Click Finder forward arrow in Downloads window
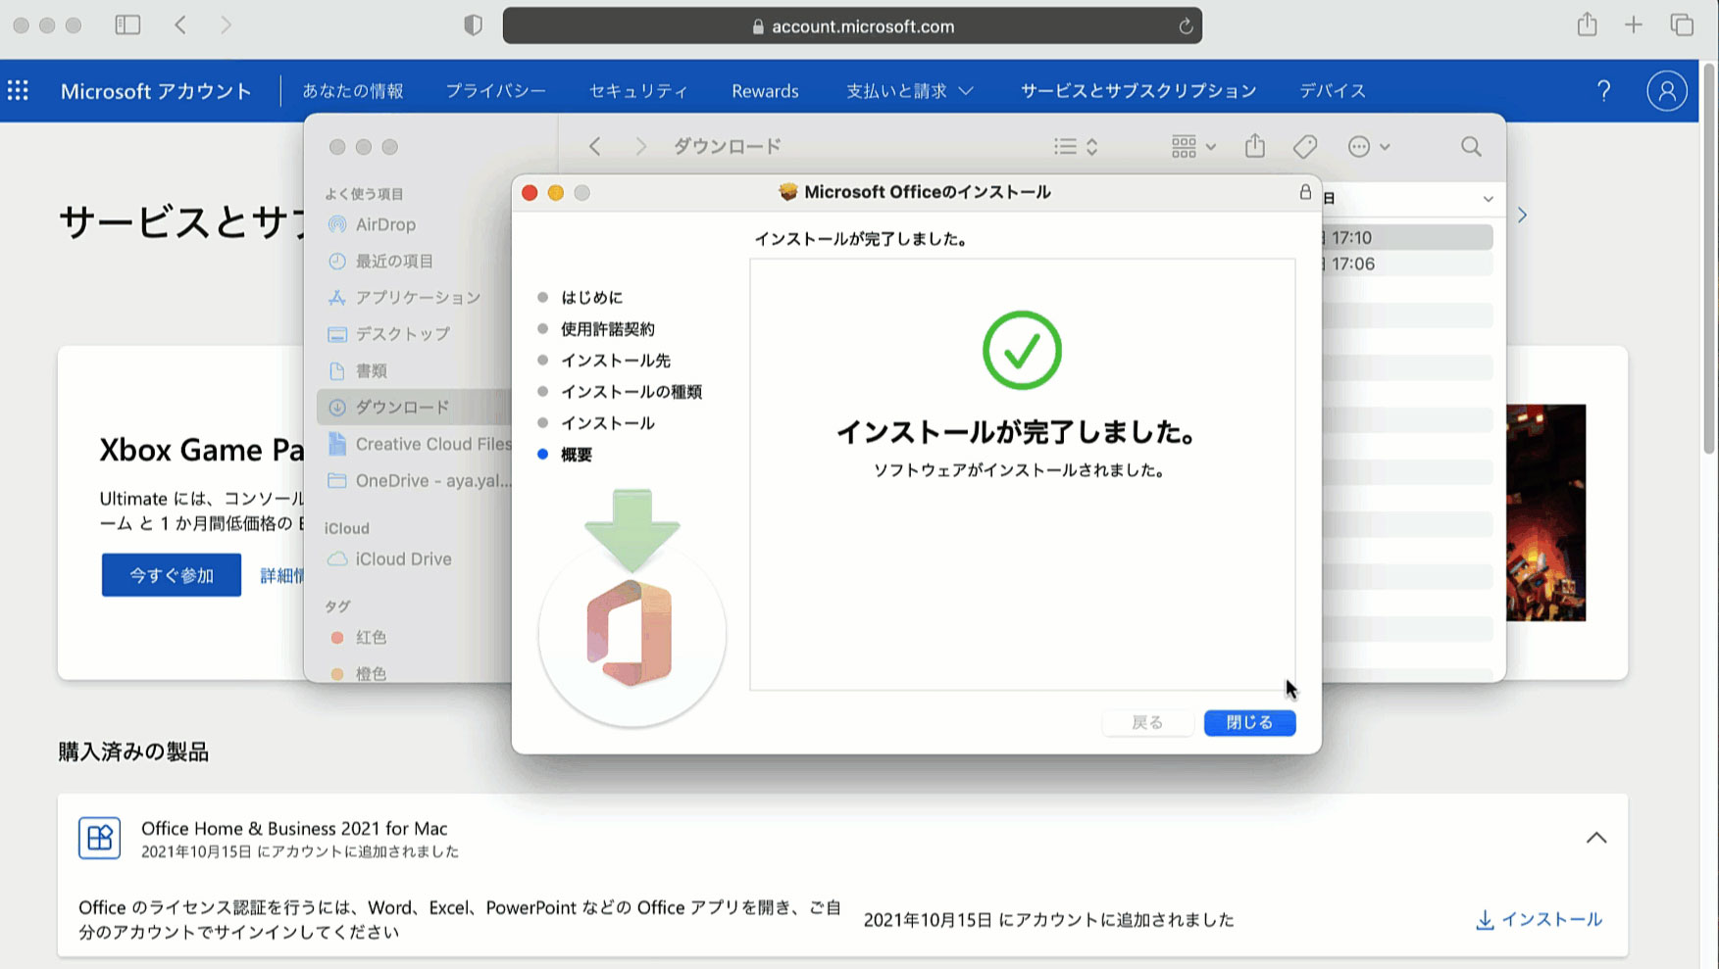The image size is (1719, 969). click(x=641, y=146)
